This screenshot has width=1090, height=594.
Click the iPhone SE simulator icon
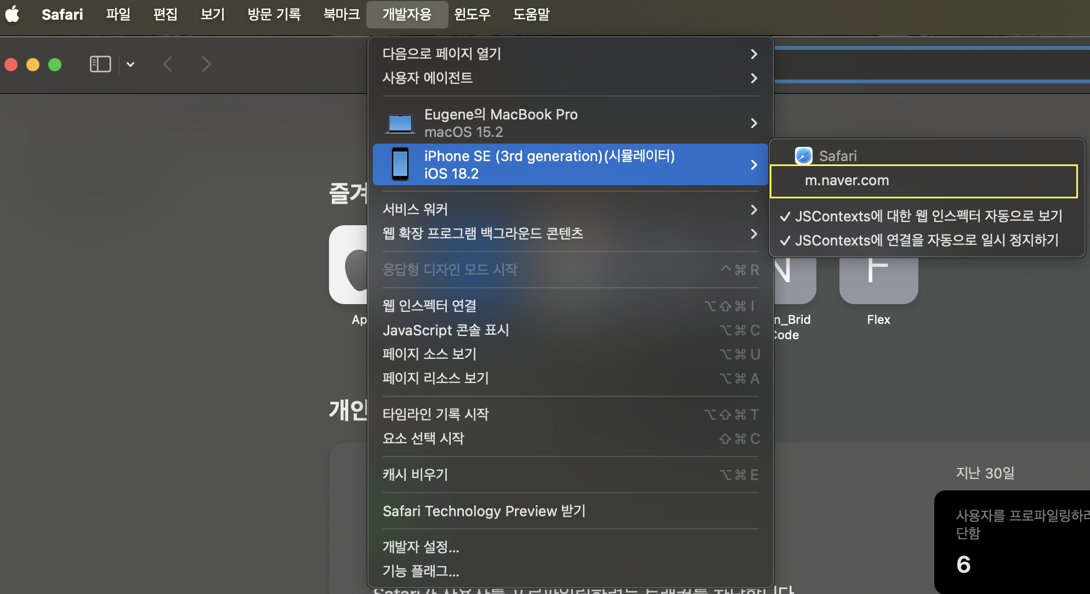point(400,164)
